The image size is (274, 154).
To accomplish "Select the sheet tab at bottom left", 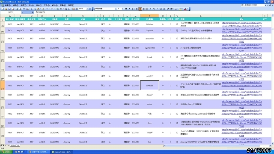I will pyautogui.click(x=15, y=145).
